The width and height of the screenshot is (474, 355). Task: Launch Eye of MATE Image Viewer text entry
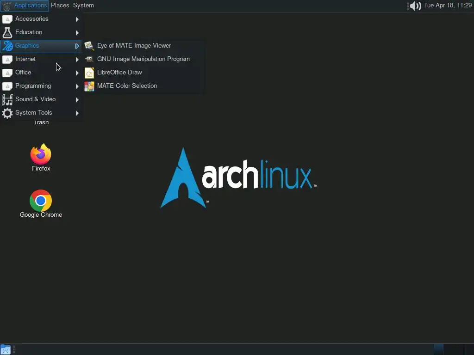click(x=134, y=46)
